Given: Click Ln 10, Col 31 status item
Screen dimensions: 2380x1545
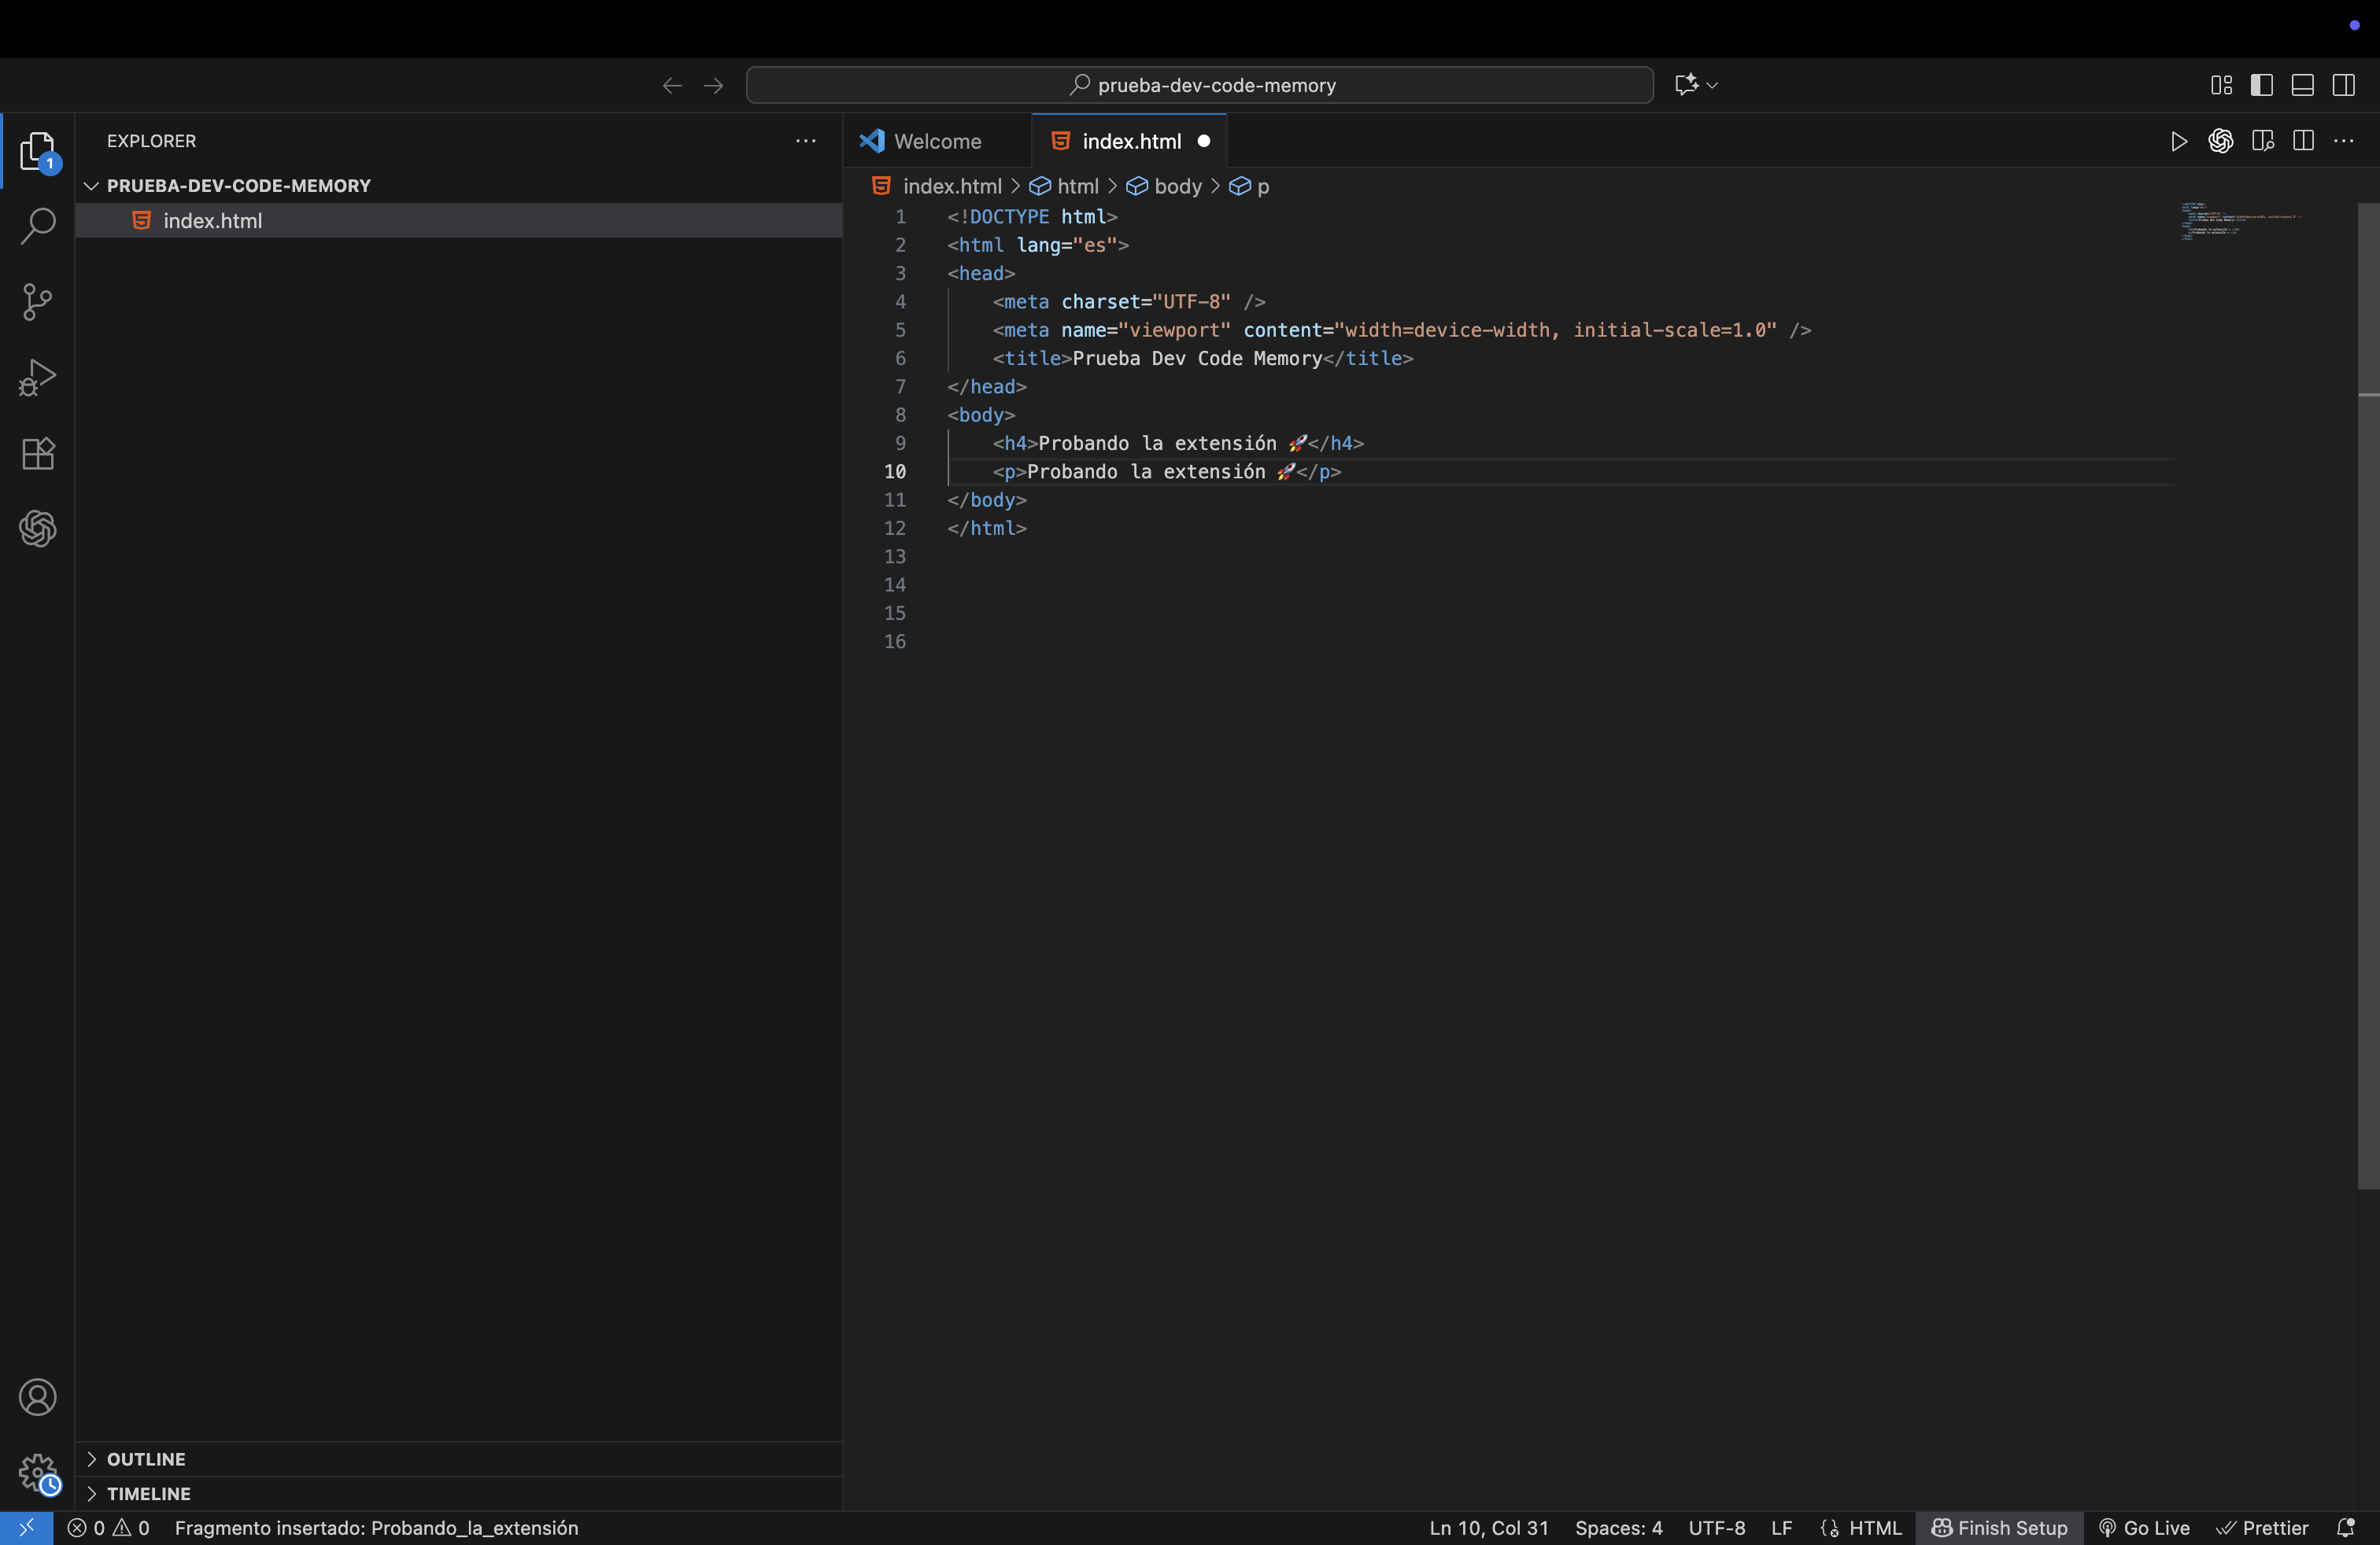Looking at the screenshot, I should [x=1489, y=1528].
